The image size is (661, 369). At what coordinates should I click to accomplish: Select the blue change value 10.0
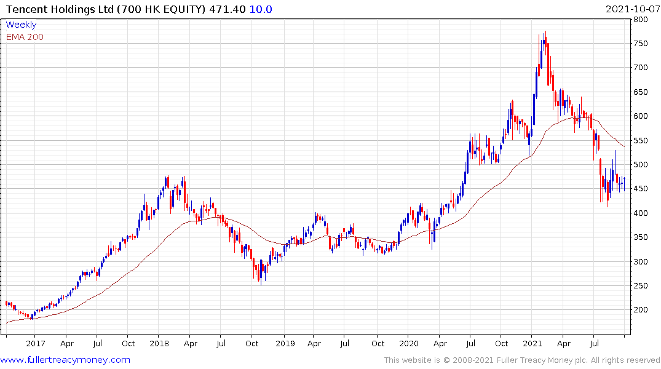coord(261,9)
